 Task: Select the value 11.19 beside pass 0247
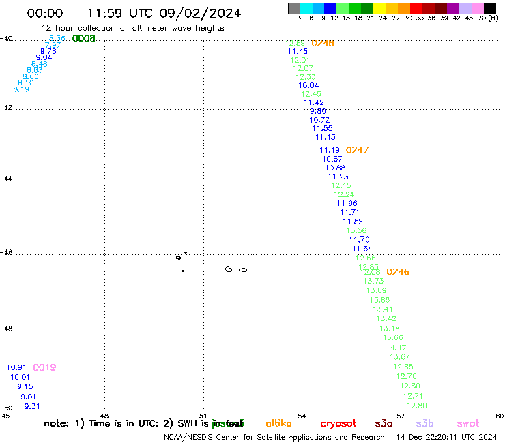coord(330,150)
